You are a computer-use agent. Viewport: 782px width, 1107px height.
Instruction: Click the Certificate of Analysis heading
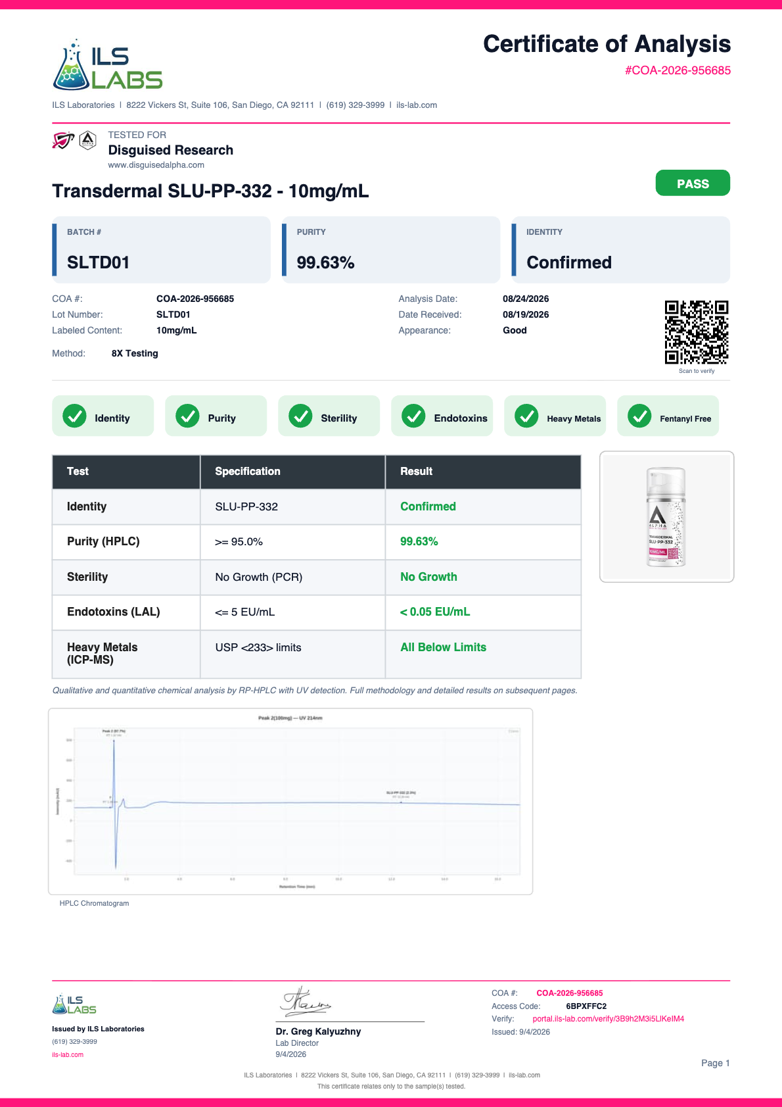coord(607,44)
